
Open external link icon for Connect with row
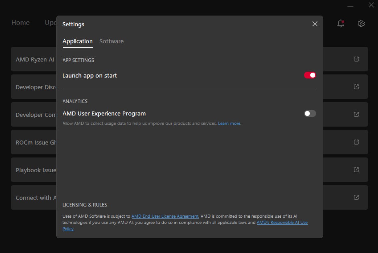[x=356, y=198]
